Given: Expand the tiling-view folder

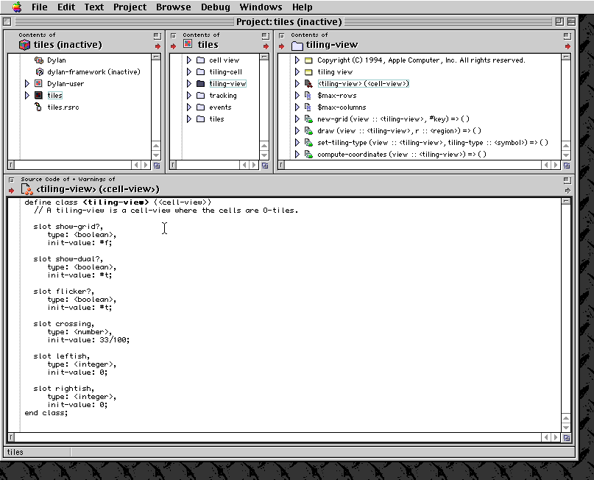Looking at the screenshot, I should pos(189,83).
